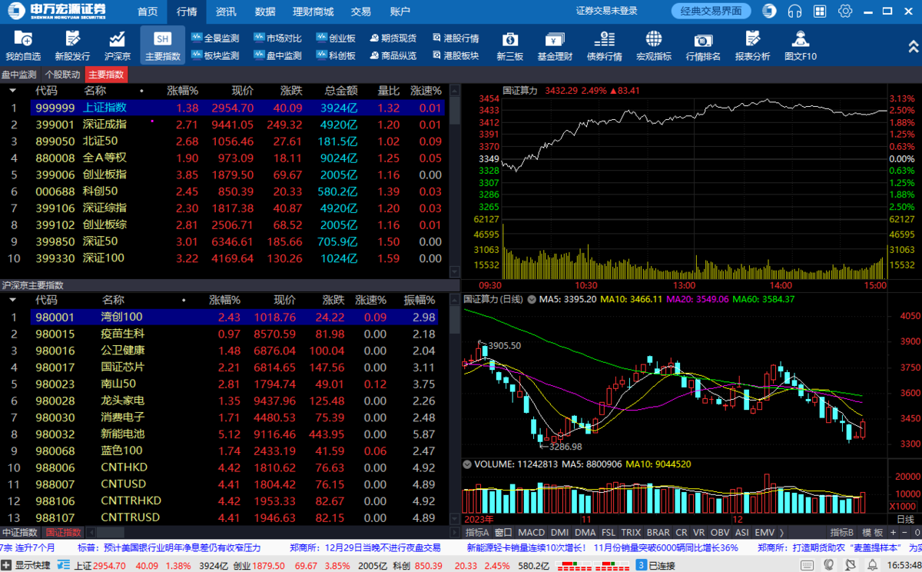
Task: Open the grid layout icon in title bar
Action: tap(820, 11)
